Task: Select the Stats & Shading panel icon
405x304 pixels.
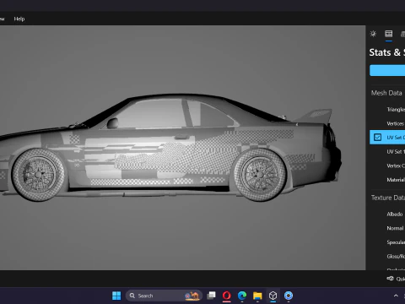Action: coord(389,34)
